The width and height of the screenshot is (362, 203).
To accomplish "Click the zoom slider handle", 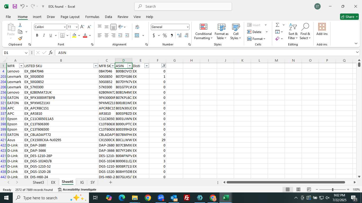I will pyautogui.click(x=333, y=190).
